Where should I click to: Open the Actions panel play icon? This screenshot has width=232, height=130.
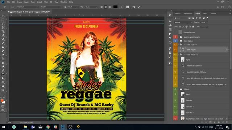pos(170,34)
